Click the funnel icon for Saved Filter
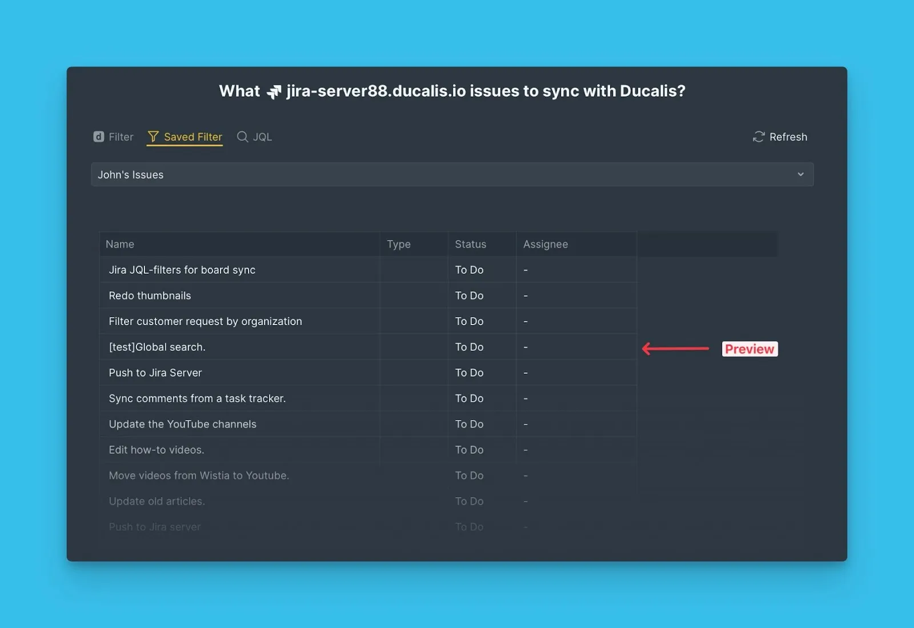 pos(153,137)
